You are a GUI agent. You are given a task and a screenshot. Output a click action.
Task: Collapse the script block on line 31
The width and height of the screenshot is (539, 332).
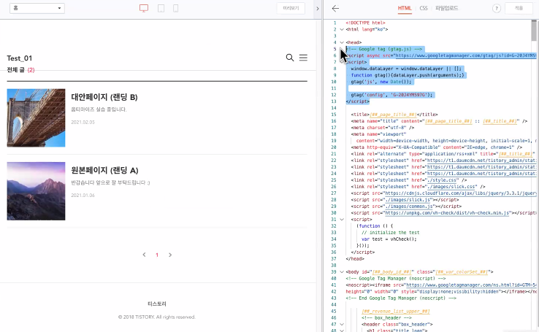[x=342, y=220]
